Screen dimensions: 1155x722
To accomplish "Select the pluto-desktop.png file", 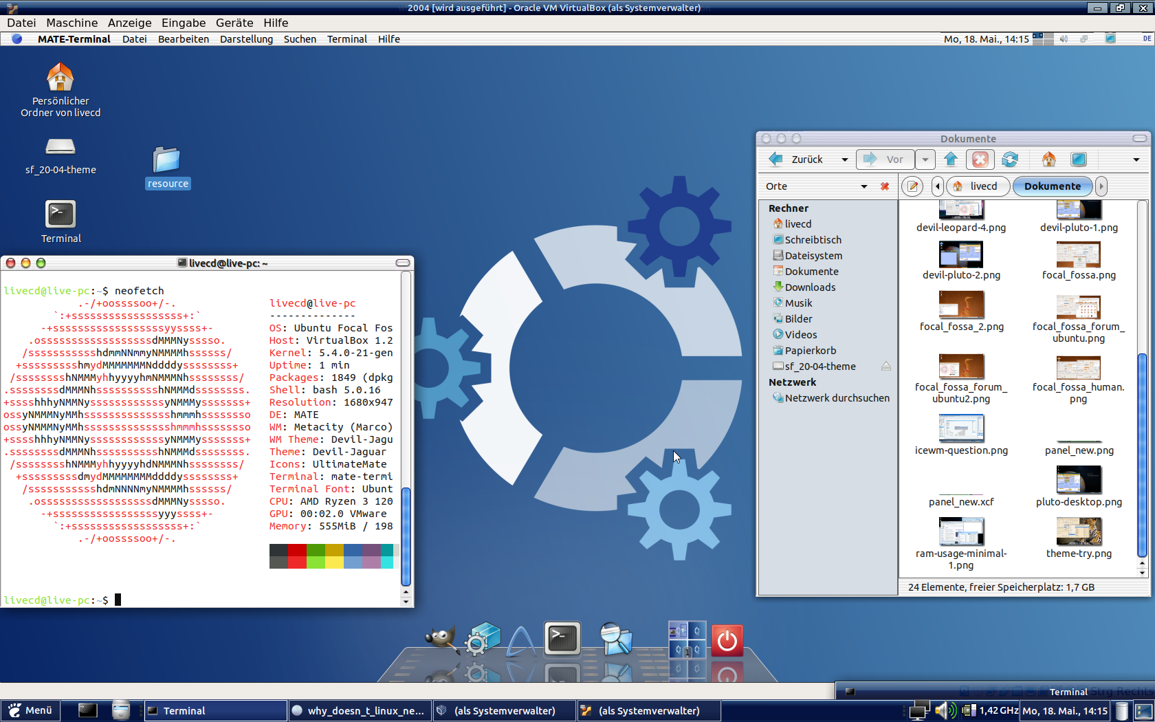I will pos(1079,487).
